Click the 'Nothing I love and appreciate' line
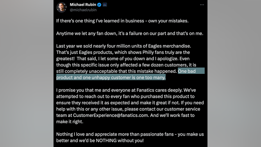This screenshot has height=147, width=261. pos(130,134)
